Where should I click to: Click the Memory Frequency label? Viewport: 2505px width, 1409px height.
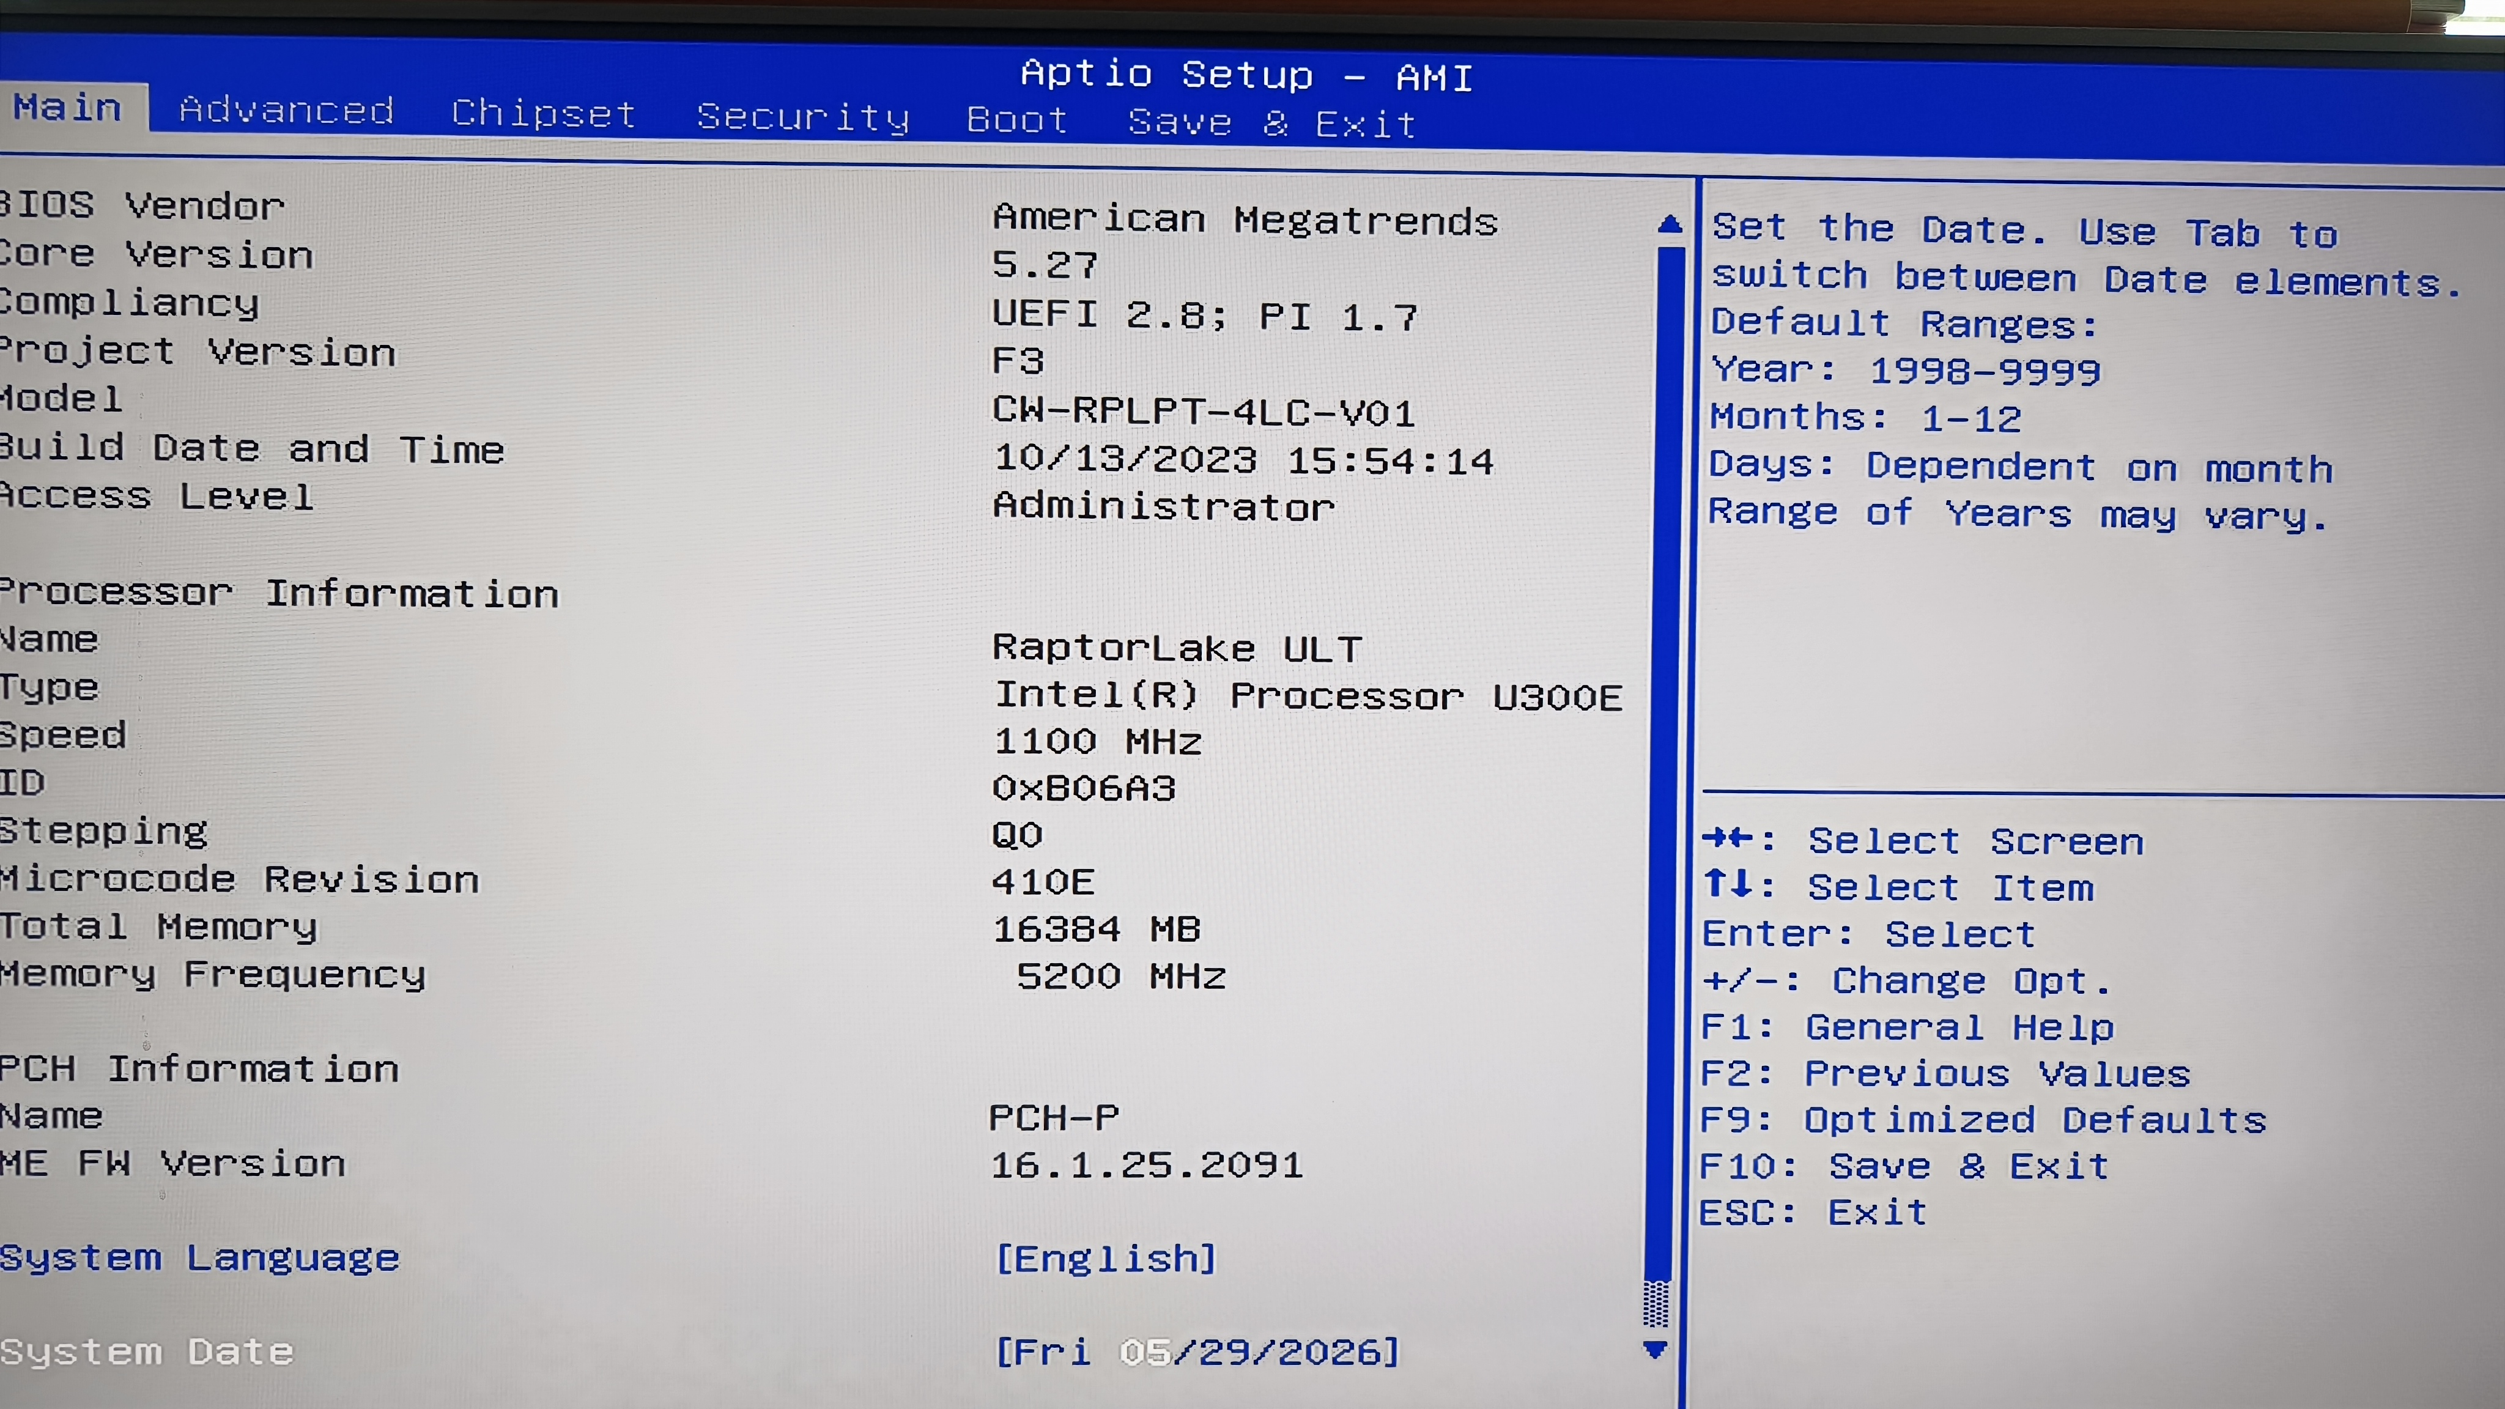pos(212,974)
